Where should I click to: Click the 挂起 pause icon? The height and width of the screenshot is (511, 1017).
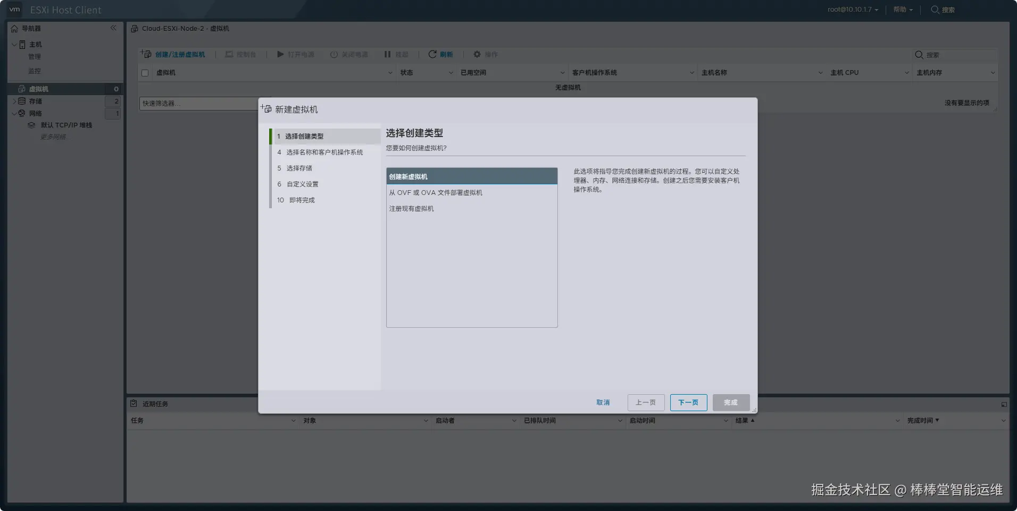click(x=387, y=55)
